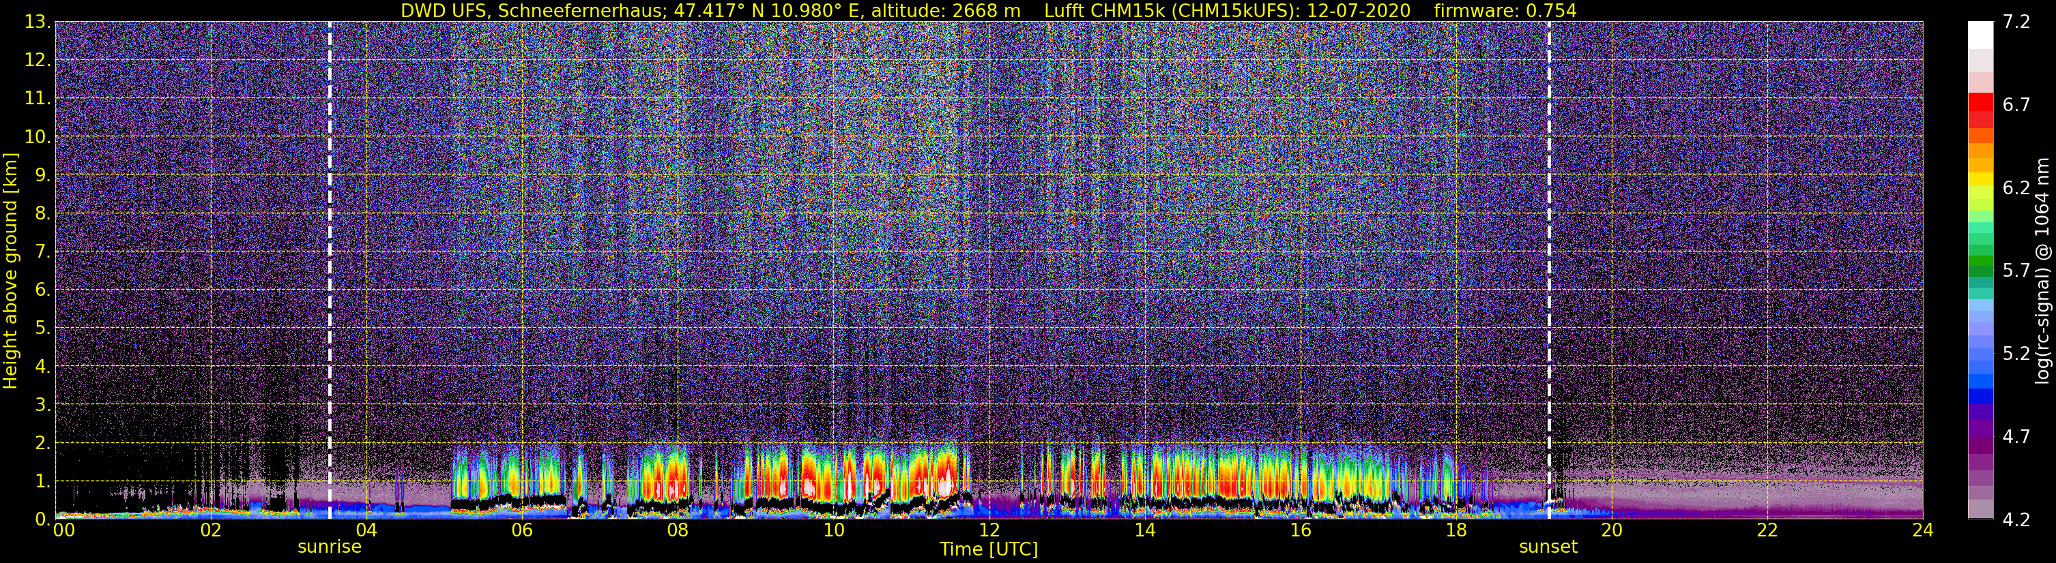Click the height axis tick label 9.
The width and height of the screenshot is (2056, 563).
42,175
